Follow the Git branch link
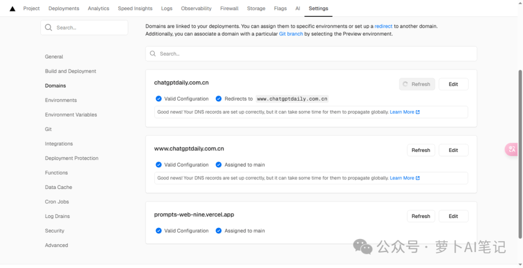523x268 pixels. 291,34
